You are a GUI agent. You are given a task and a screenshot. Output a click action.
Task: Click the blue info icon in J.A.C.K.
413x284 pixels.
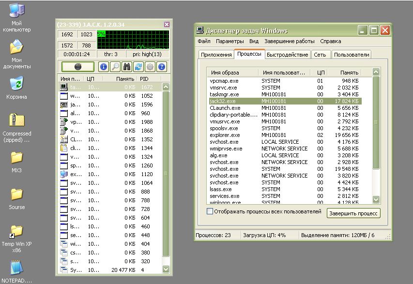tap(103, 67)
